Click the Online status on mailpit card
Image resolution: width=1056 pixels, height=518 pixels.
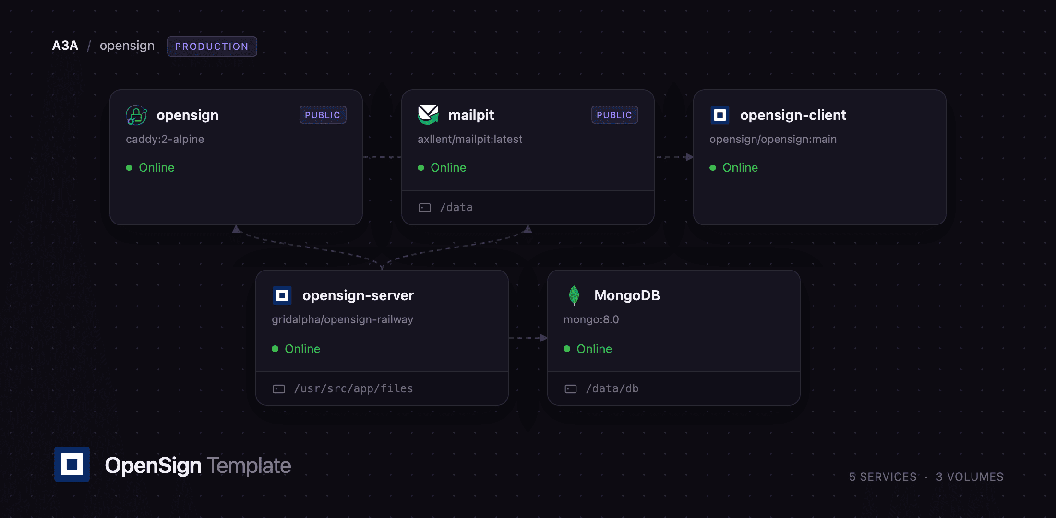click(448, 167)
